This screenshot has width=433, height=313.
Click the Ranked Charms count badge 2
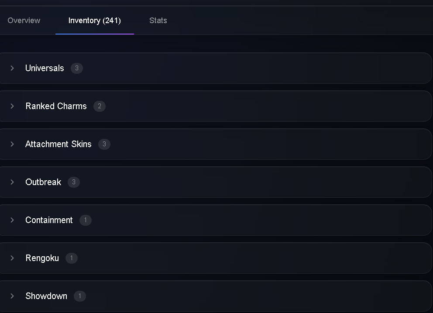(x=100, y=106)
